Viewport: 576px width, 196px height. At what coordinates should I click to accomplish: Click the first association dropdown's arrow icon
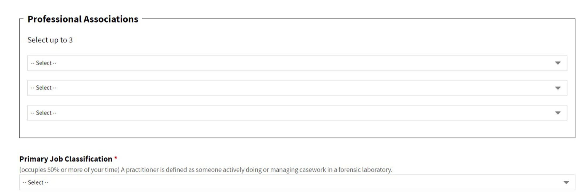pos(558,63)
